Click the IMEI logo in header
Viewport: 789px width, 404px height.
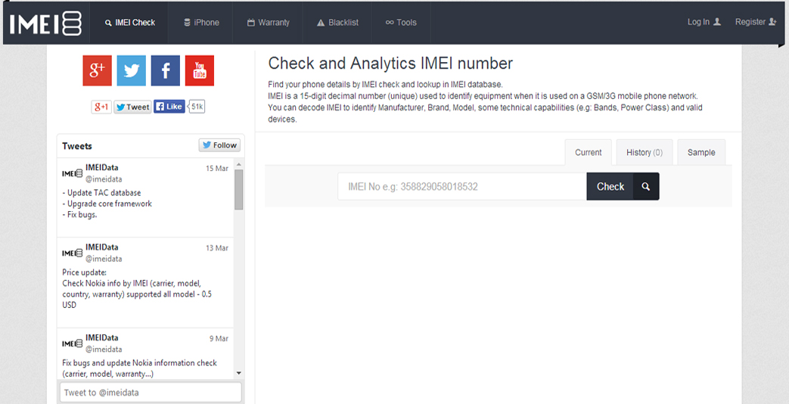(x=45, y=23)
